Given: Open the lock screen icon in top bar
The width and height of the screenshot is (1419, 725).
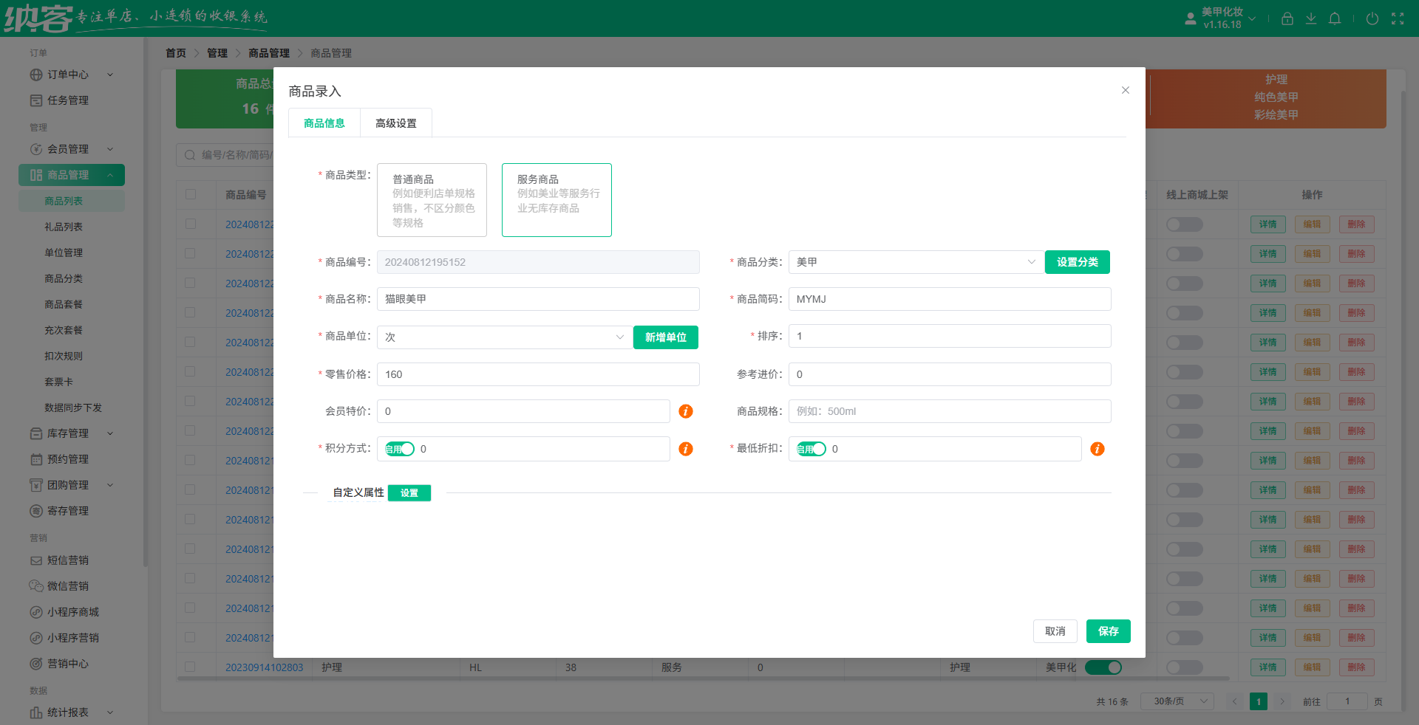Looking at the screenshot, I should click(1287, 18).
